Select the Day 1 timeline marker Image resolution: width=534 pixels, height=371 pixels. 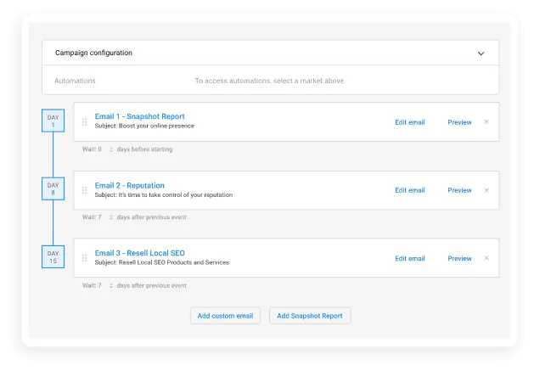pyautogui.click(x=53, y=121)
